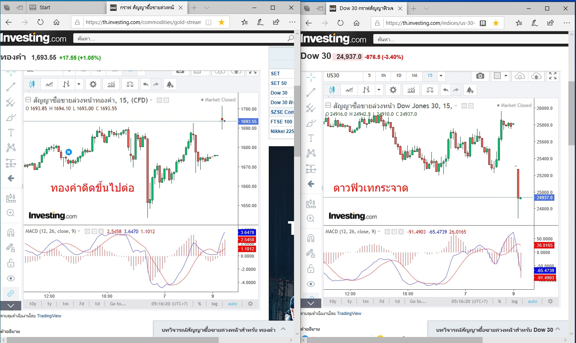Viewport: 576px width, 343px height.
Task: Hide all drawings with eye icon in Dow 30 chart
Action: tap(311, 284)
